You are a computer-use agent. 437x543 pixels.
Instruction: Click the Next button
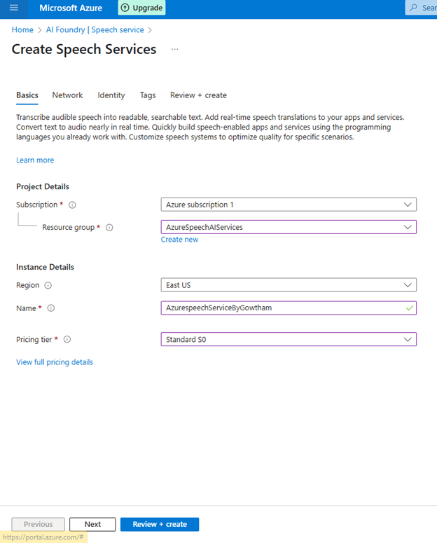[92, 524]
